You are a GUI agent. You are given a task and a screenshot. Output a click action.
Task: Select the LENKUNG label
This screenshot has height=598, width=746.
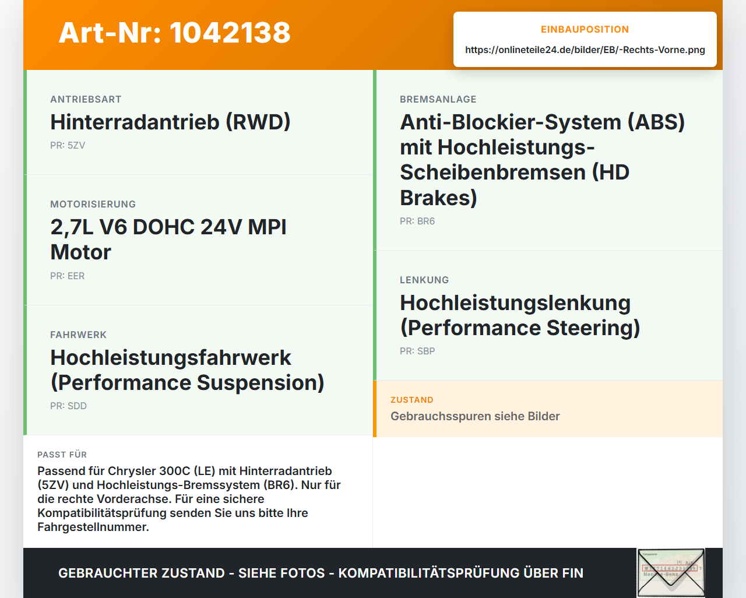pyautogui.click(x=424, y=280)
